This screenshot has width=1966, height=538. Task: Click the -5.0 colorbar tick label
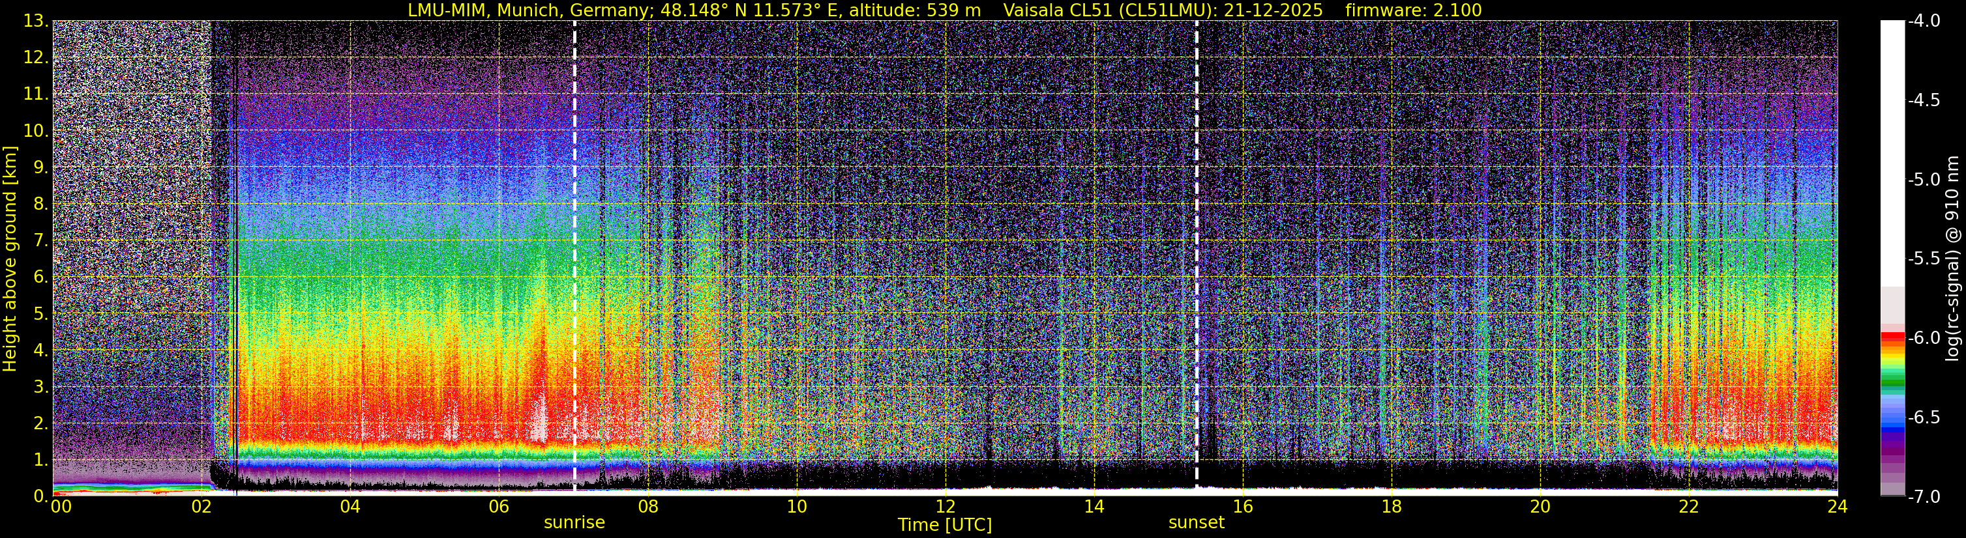(x=1922, y=180)
